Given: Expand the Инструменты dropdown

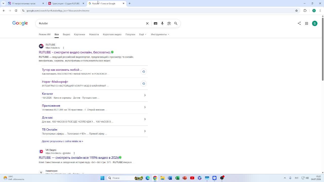Looking at the screenshot, I should click(160, 34).
